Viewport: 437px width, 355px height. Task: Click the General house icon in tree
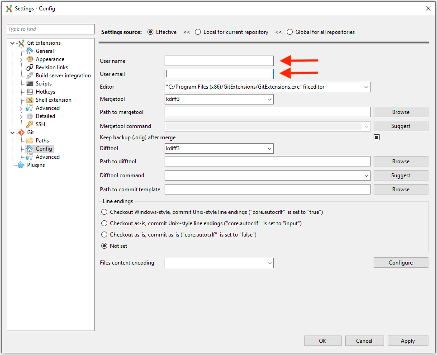point(30,51)
